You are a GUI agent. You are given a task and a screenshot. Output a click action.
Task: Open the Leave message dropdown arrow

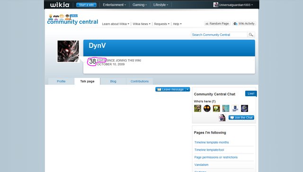(187, 90)
